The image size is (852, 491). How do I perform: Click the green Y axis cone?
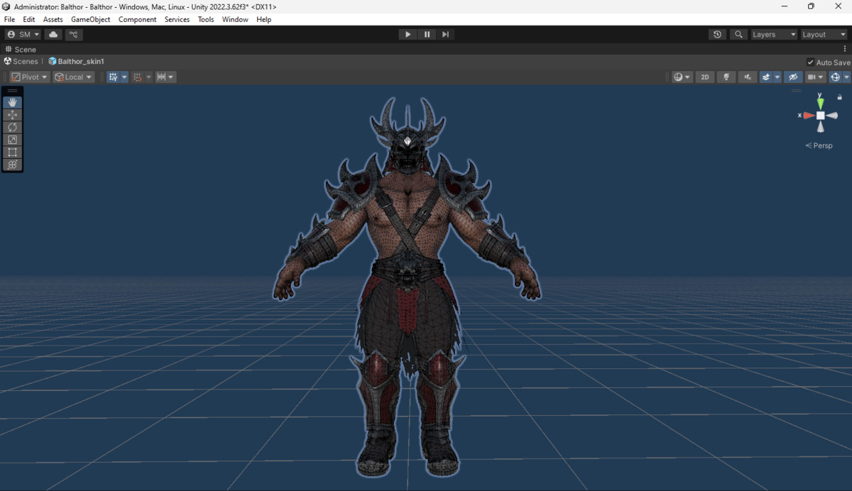(820, 104)
